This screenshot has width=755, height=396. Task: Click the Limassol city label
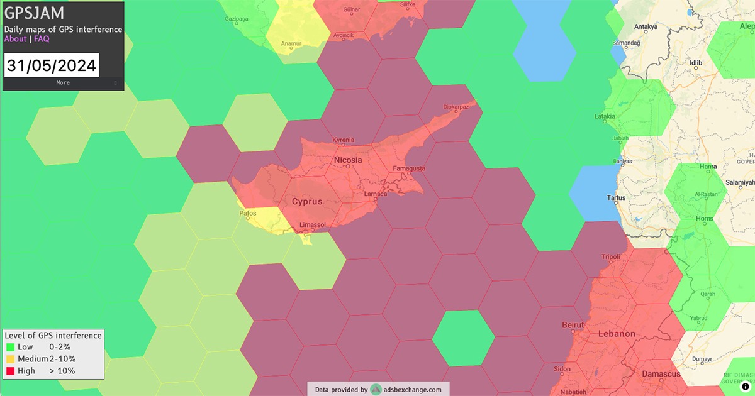pyautogui.click(x=313, y=225)
